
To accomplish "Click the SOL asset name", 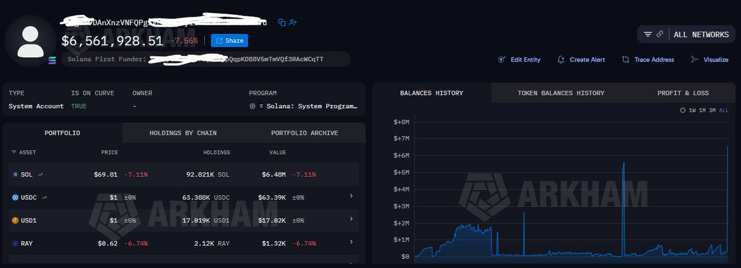I will [x=27, y=175].
